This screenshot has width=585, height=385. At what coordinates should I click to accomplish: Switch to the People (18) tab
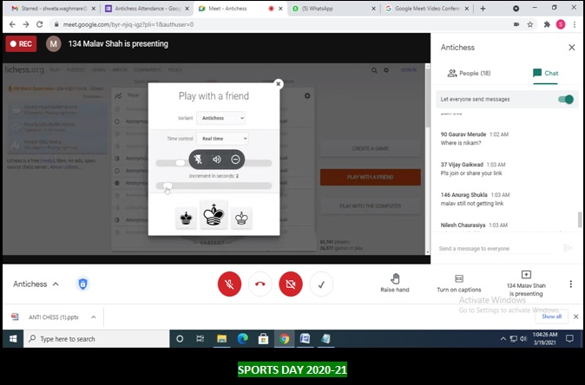point(469,73)
